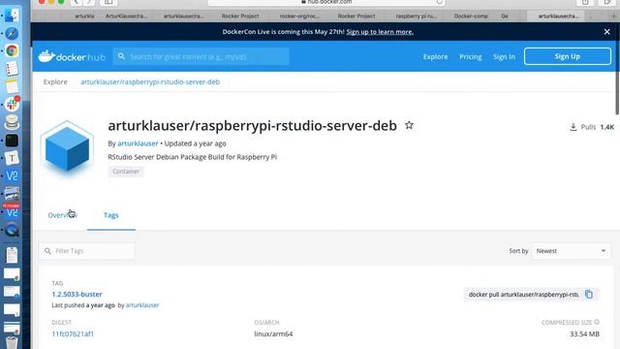Click the magnifier in Filter Tags
Viewport: 620px width, 349px height.
click(47, 251)
